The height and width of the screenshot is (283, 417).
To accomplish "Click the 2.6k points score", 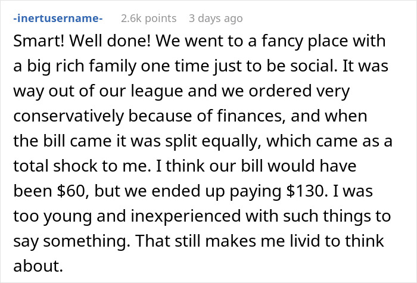I will [x=149, y=18].
